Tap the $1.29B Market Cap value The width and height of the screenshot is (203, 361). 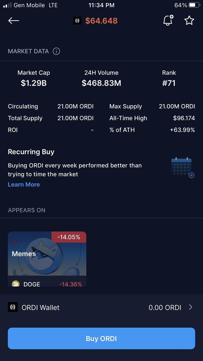[x=34, y=83]
